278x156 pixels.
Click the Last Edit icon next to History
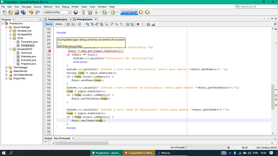tap(68, 24)
